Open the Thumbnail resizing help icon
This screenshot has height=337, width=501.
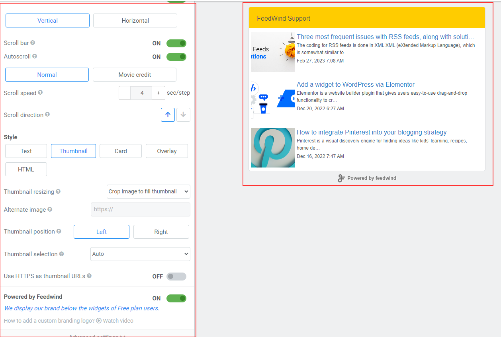click(58, 191)
